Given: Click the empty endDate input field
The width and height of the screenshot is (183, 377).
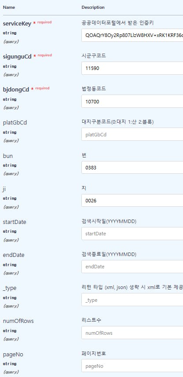Looking at the screenshot, I should (x=132, y=267).
